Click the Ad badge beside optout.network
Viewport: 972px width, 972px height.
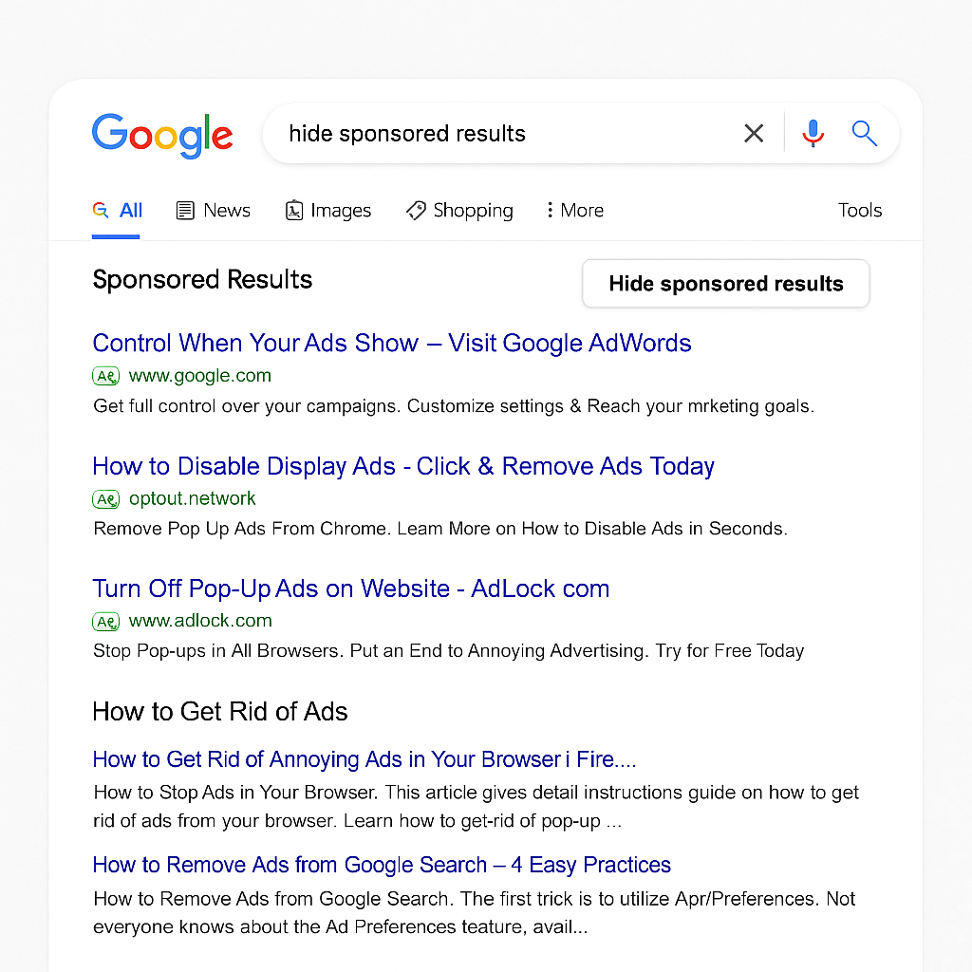click(106, 499)
